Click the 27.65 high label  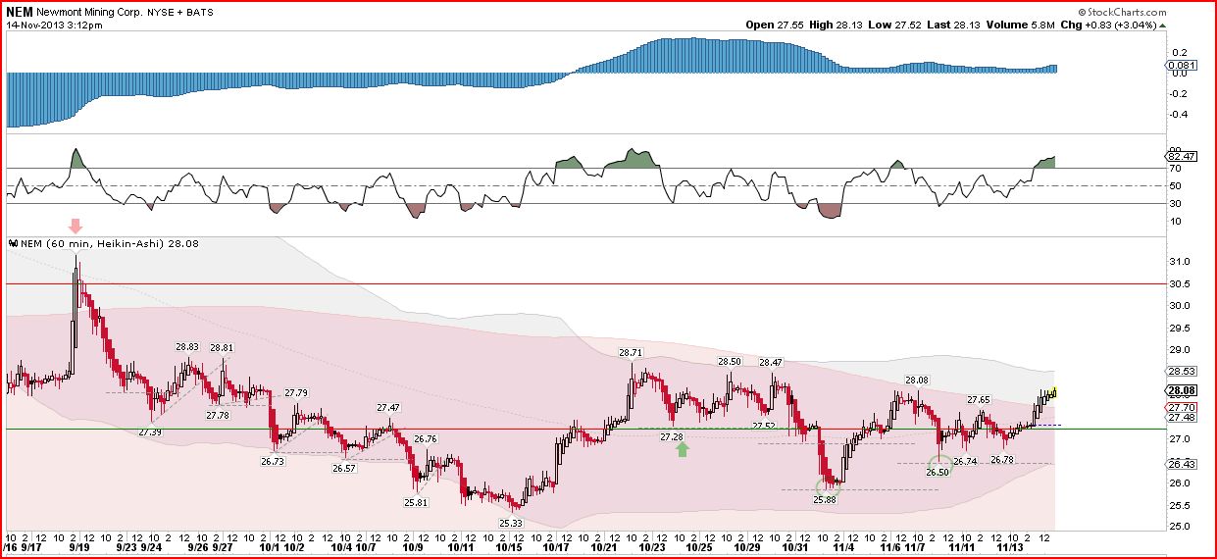click(979, 400)
